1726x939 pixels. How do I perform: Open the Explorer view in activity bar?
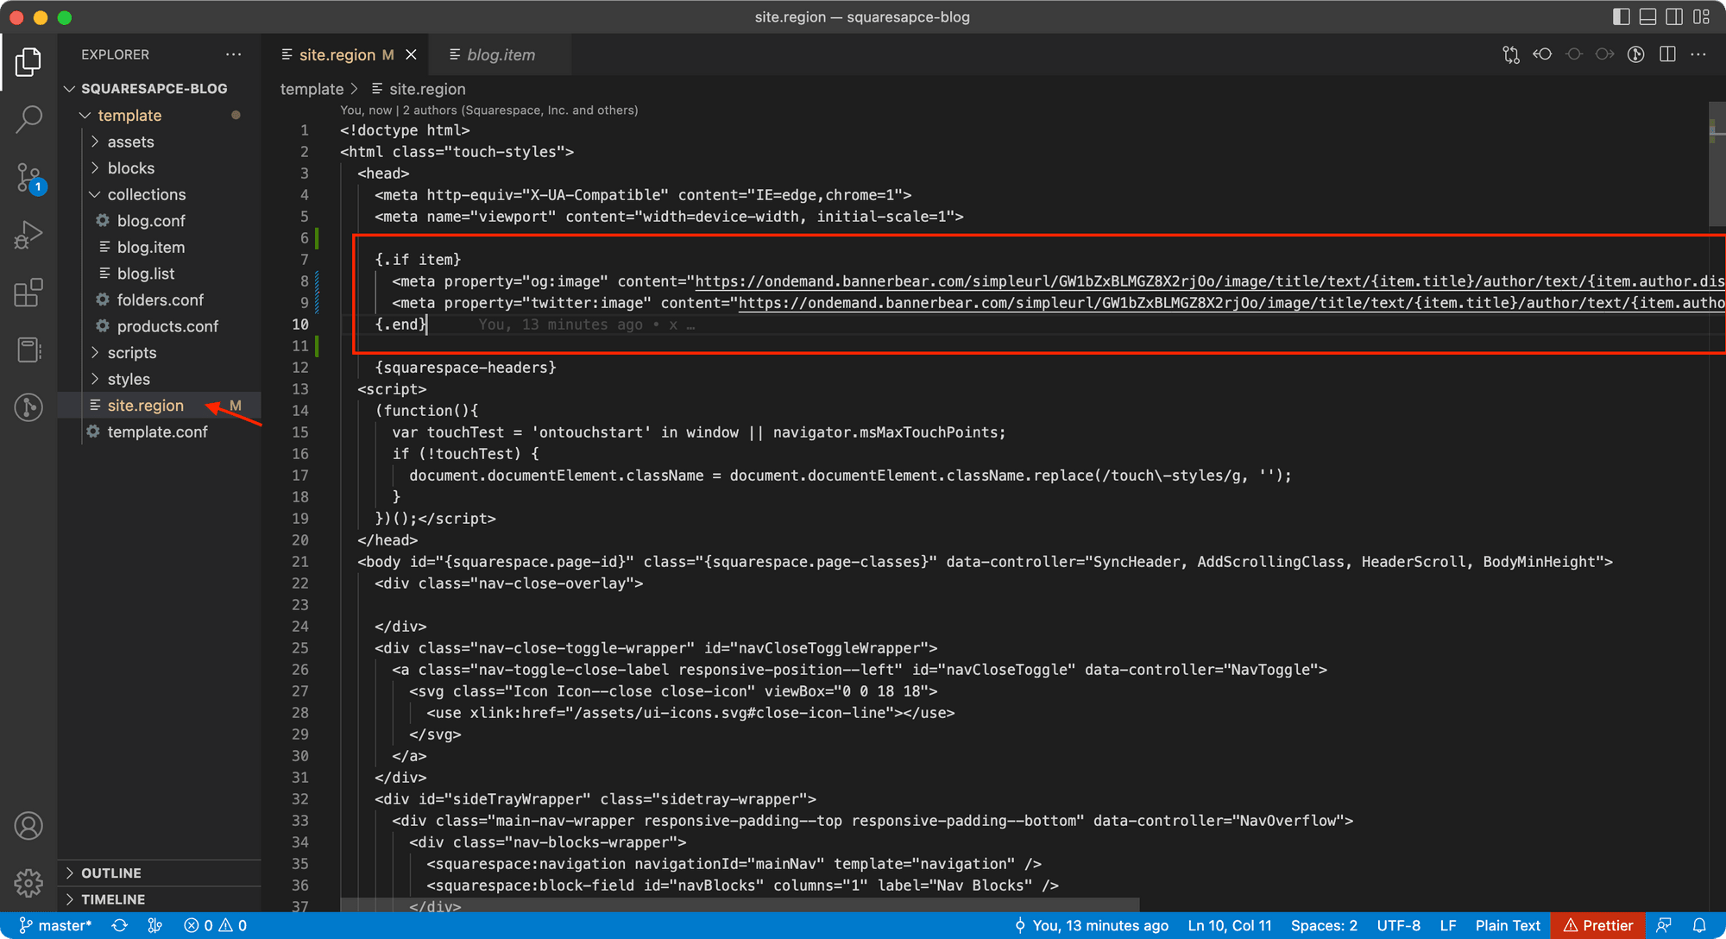pyautogui.click(x=28, y=62)
